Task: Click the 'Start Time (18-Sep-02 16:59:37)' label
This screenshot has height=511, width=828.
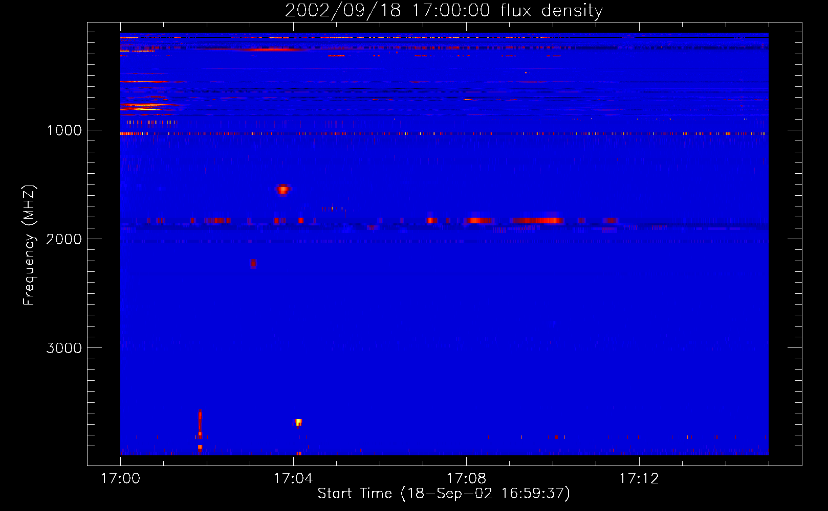Action: (x=444, y=493)
